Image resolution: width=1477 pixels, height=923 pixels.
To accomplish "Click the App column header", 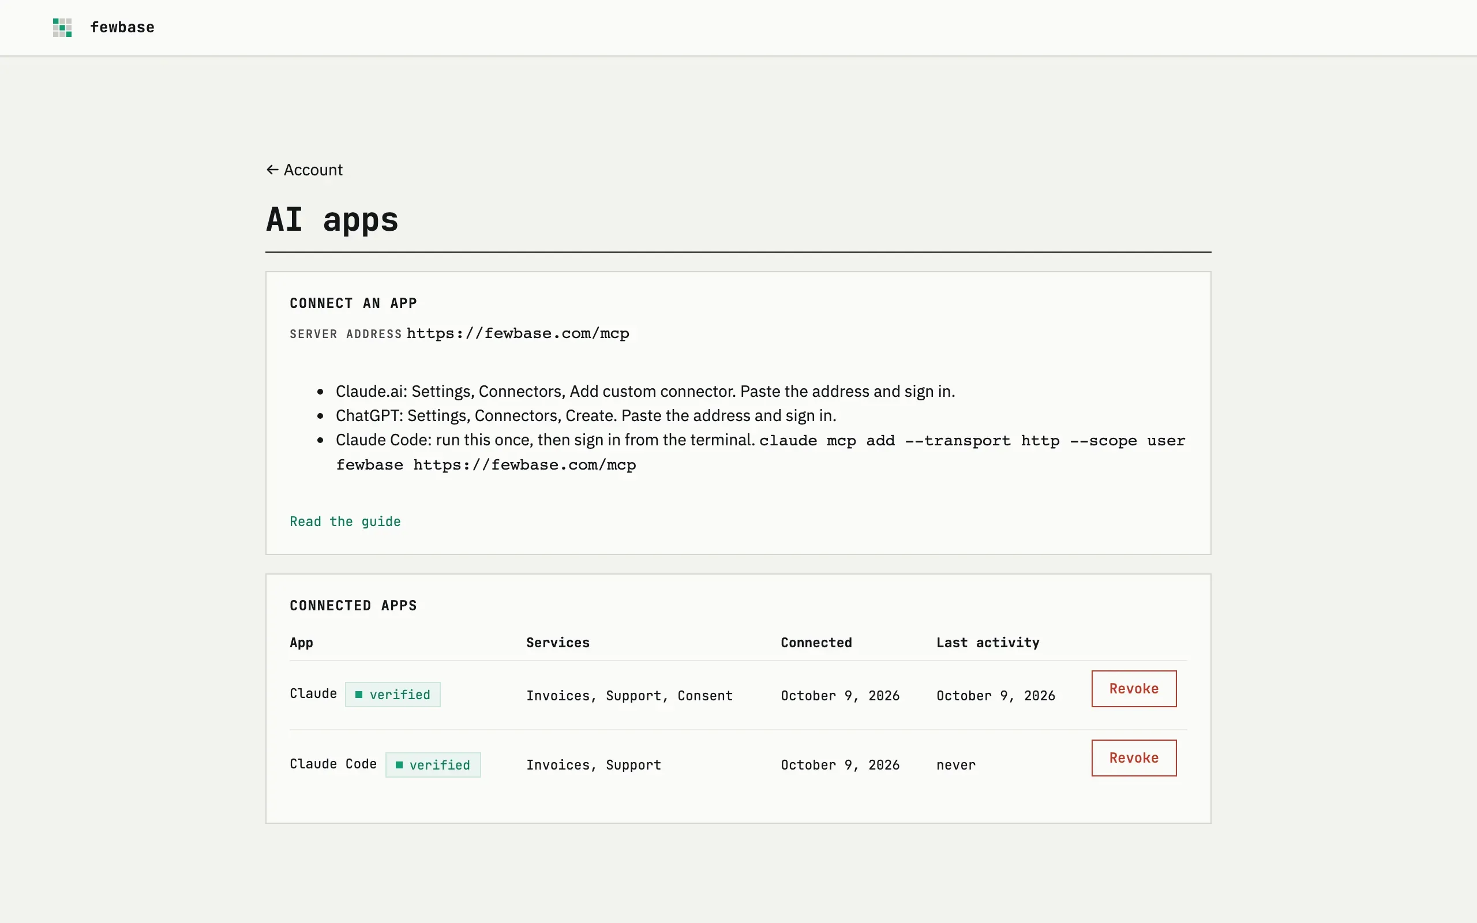I will pyautogui.click(x=301, y=643).
